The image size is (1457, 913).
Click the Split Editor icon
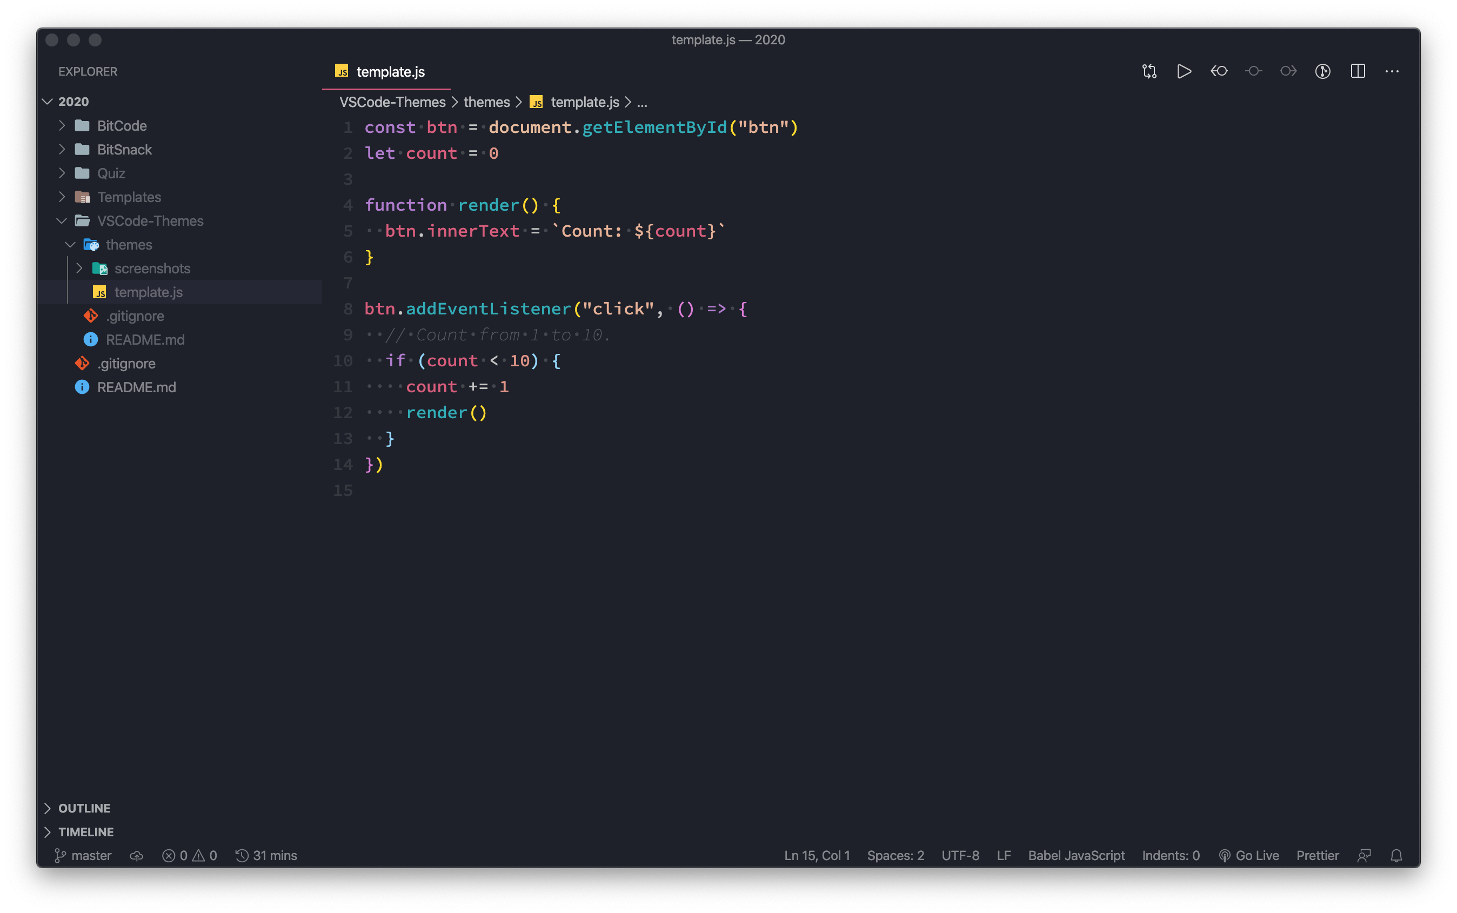(1358, 71)
